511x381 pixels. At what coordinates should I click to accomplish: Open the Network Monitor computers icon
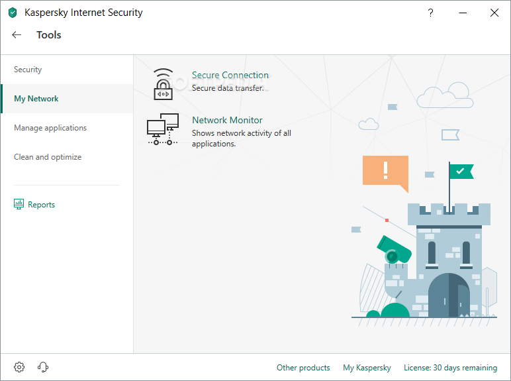pos(163,129)
